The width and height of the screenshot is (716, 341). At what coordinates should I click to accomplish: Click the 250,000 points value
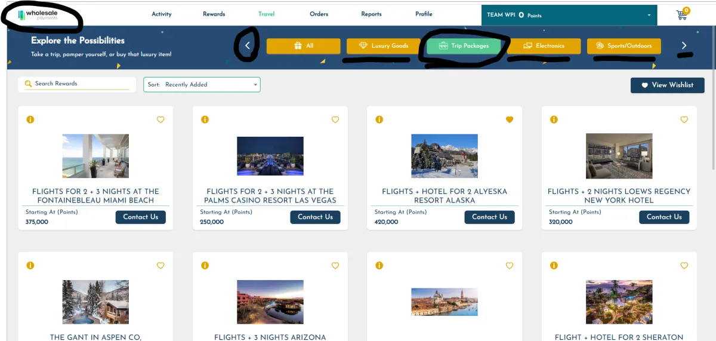(x=212, y=222)
